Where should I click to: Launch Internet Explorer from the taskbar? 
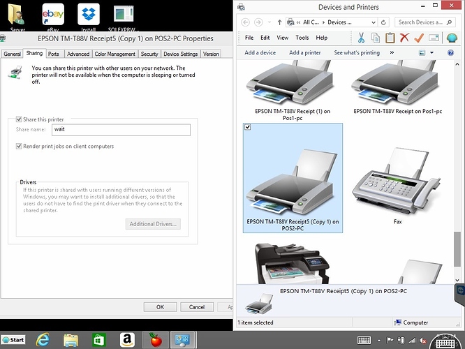(43, 339)
